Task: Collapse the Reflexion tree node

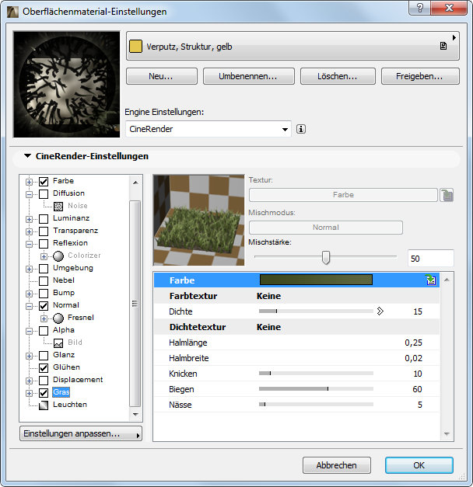Action: [29, 244]
